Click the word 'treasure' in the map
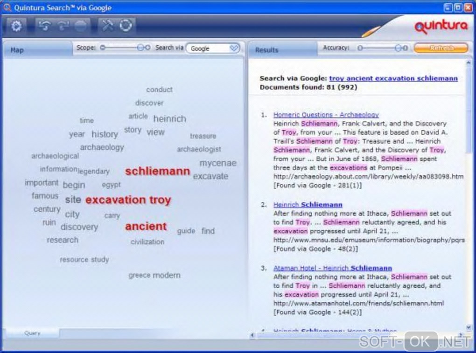 click(x=203, y=136)
